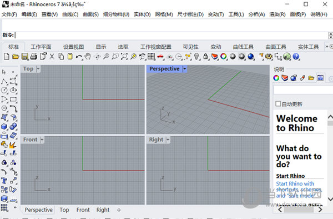Click the search field in the 说明 panel

pos(303,90)
